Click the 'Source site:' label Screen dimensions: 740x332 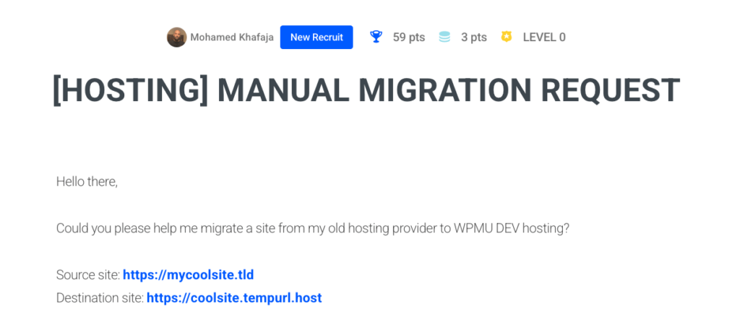click(x=88, y=274)
